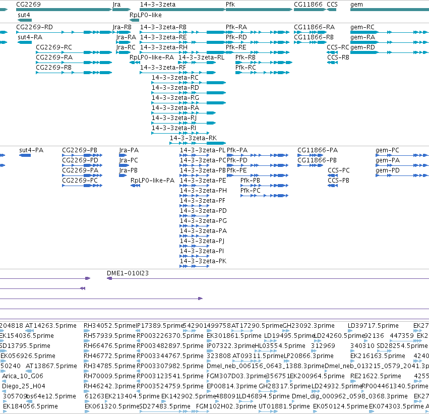The height and width of the screenshot is (414, 429).
Task: Select protein 14-3-3zeta-PK
Action: tap(194, 266)
